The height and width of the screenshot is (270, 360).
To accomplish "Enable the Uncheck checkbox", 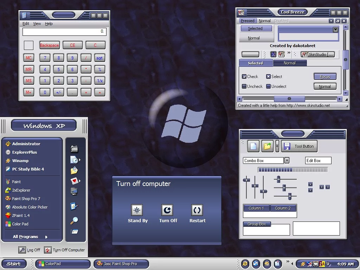I will pos(244,86).
